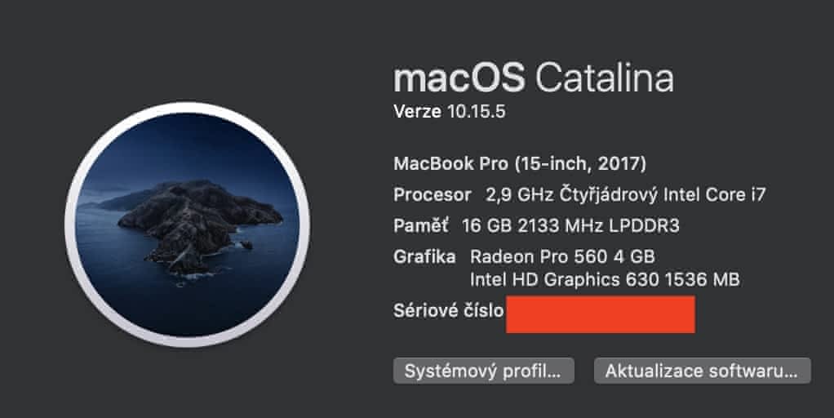Select the MacBook Pro (15-inch, 2017) model text
Screen dimensions: 834x418
pyautogui.click(x=520, y=164)
